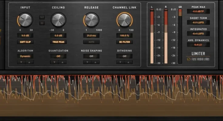Open the Dithering selector
223x121 pixels.
[124, 56]
